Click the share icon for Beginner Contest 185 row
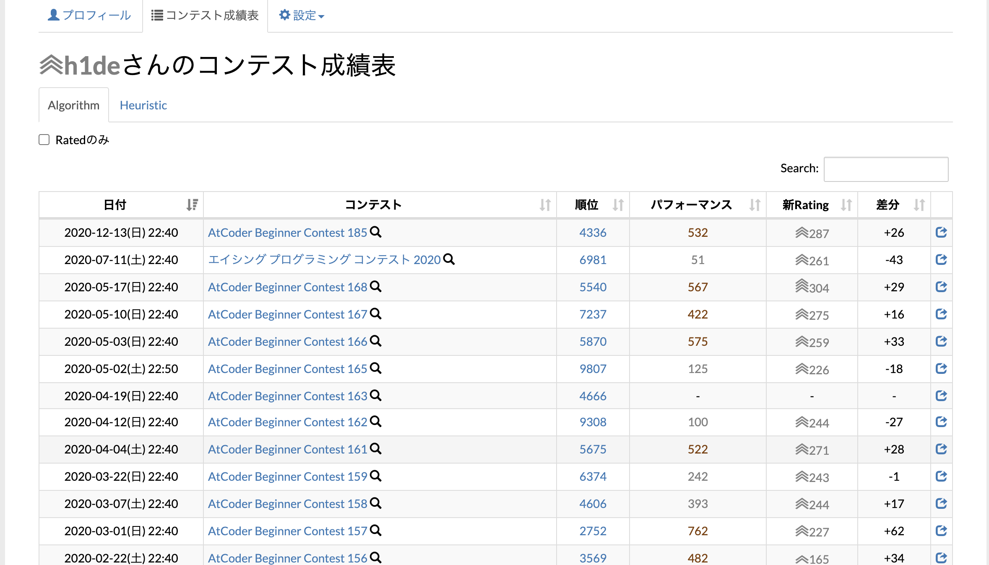 [x=941, y=232]
